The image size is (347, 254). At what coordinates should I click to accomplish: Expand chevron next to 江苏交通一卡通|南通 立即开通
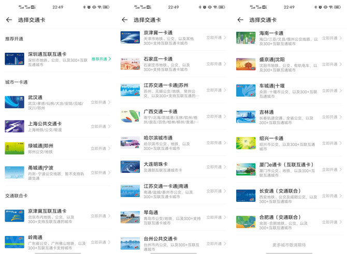225,191
